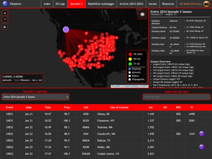This screenshot has width=212, height=159.
Task: Sort table by Date column
Action: click(x=29, y=107)
